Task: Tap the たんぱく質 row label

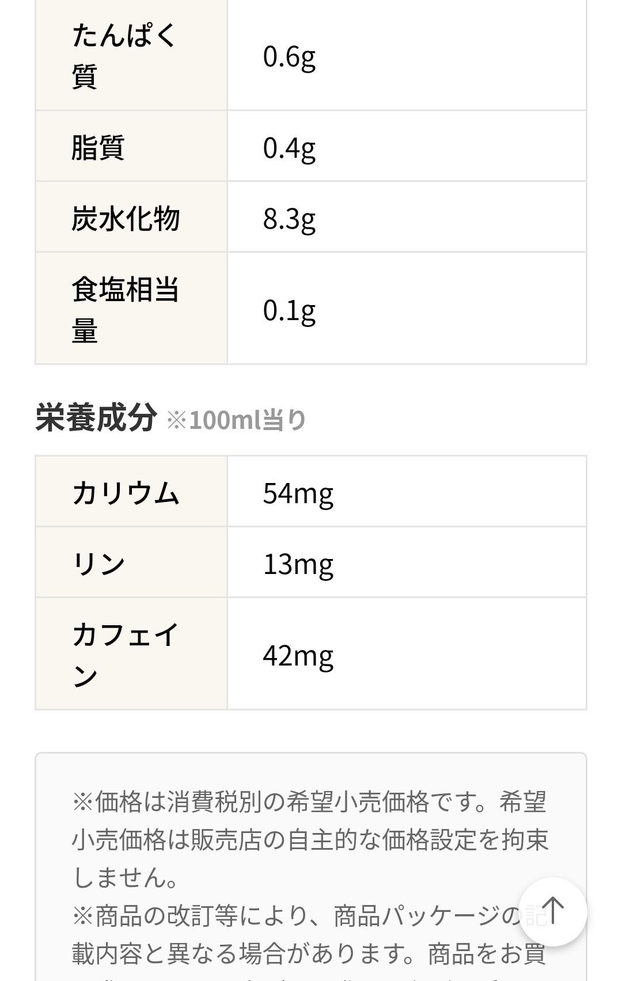Action: (124, 55)
